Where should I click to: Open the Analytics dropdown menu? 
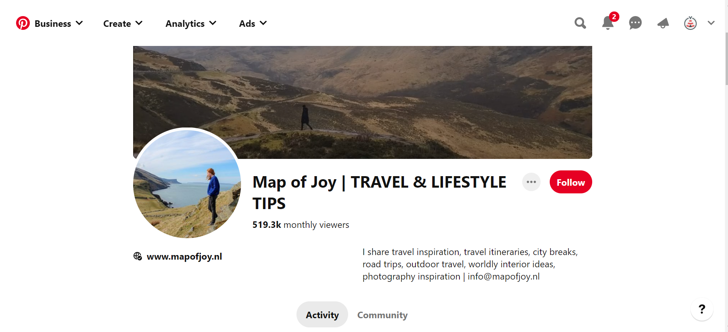191,24
